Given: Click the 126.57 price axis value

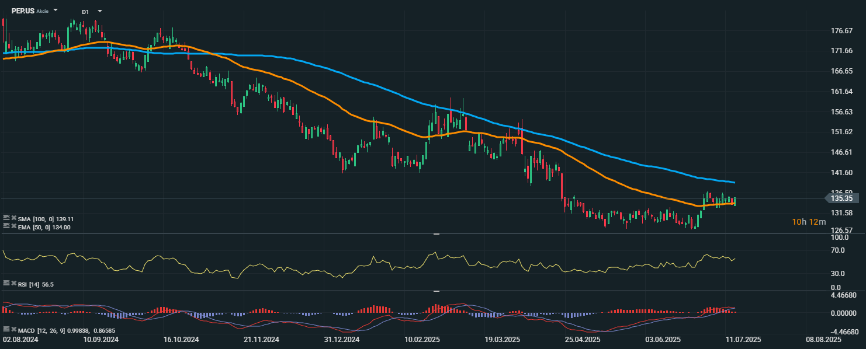Looking at the screenshot, I should point(841,231).
